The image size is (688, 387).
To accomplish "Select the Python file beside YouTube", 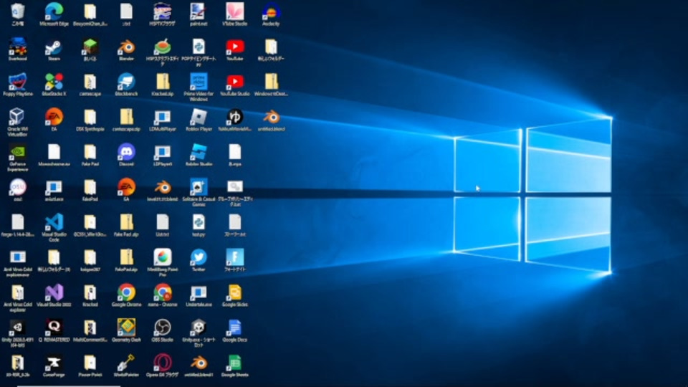I will click(199, 47).
